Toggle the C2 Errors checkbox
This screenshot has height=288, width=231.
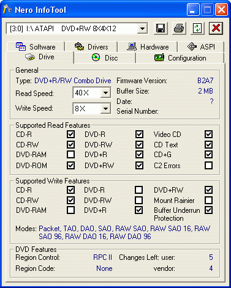pos(208,165)
